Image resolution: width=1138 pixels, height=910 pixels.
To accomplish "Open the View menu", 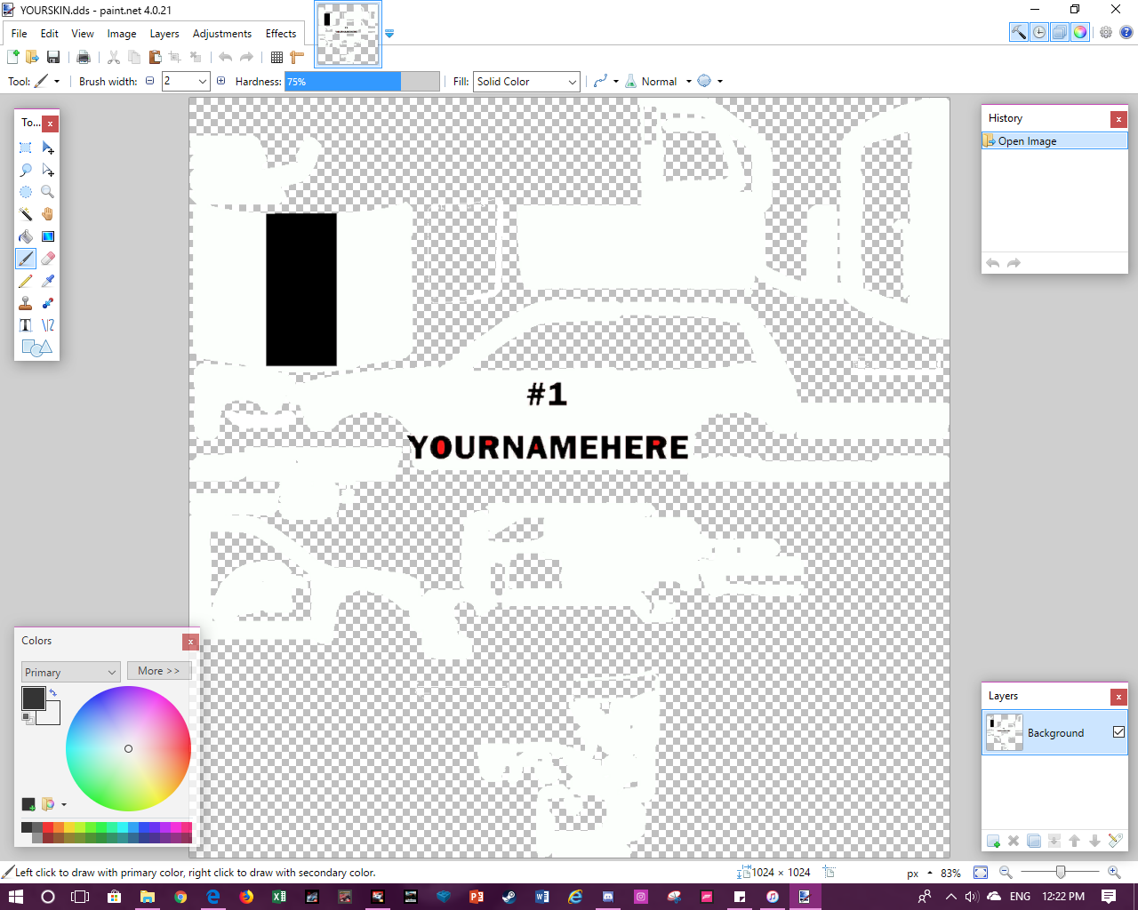I will pos(83,34).
